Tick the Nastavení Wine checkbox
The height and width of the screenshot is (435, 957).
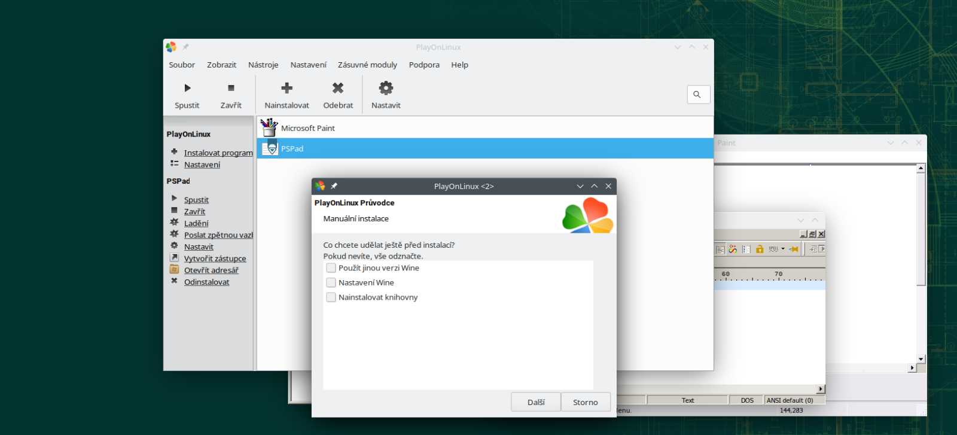[x=331, y=282]
